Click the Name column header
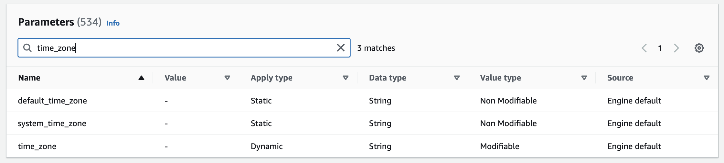The image size is (724, 163). pyautogui.click(x=29, y=78)
